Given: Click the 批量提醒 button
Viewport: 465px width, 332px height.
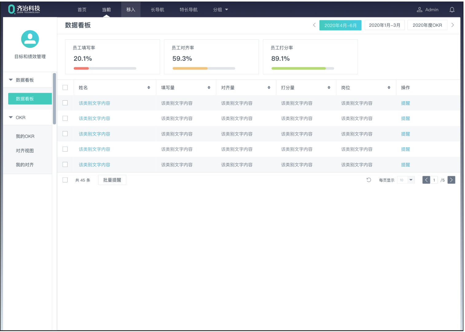Looking at the screenshot, I should pyautogui.click(x=112, y=180).
